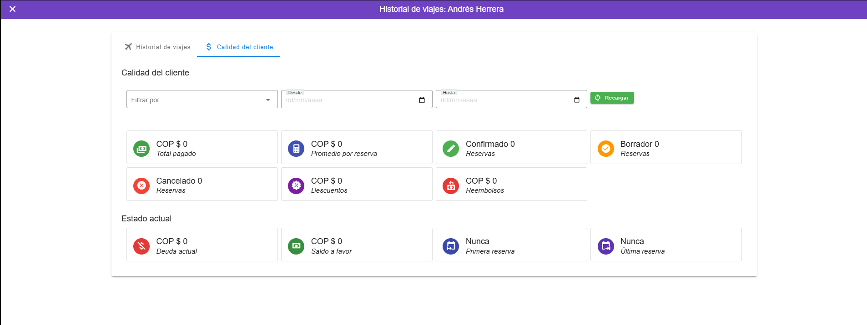Switch to the Historial de viajes tab
The image size is (867, 325).
coord(157,47)
